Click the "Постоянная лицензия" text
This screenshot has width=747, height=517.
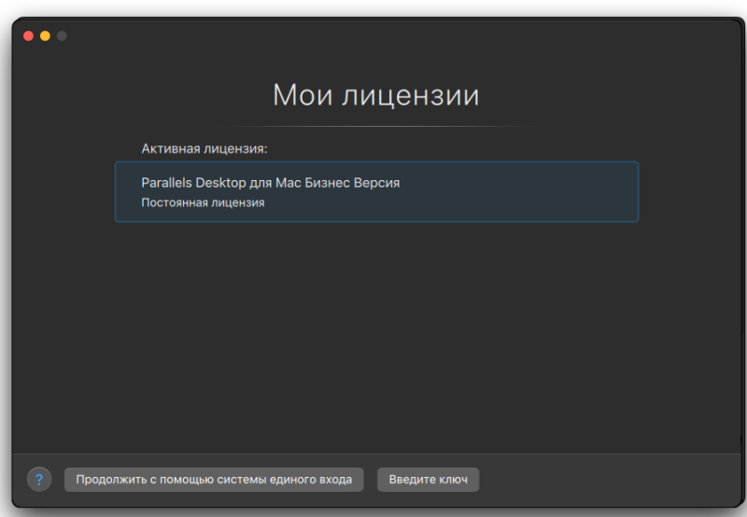coord(203,203)
